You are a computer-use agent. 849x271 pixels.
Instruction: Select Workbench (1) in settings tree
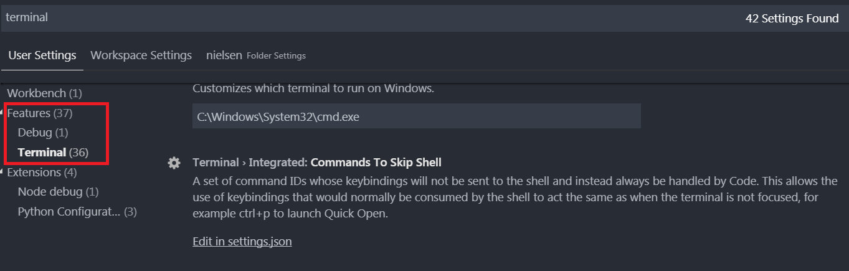click(x=44, y=93)
